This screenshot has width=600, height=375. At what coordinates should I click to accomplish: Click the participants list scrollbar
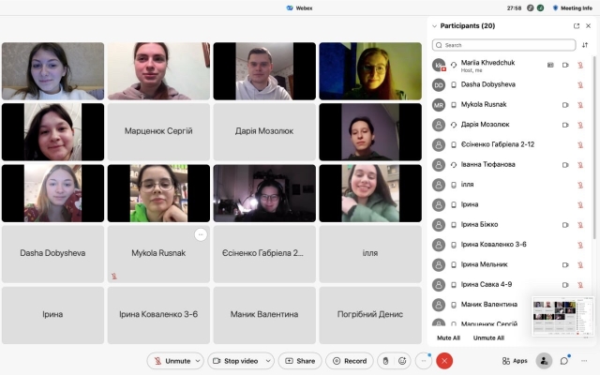pos(594,147)
